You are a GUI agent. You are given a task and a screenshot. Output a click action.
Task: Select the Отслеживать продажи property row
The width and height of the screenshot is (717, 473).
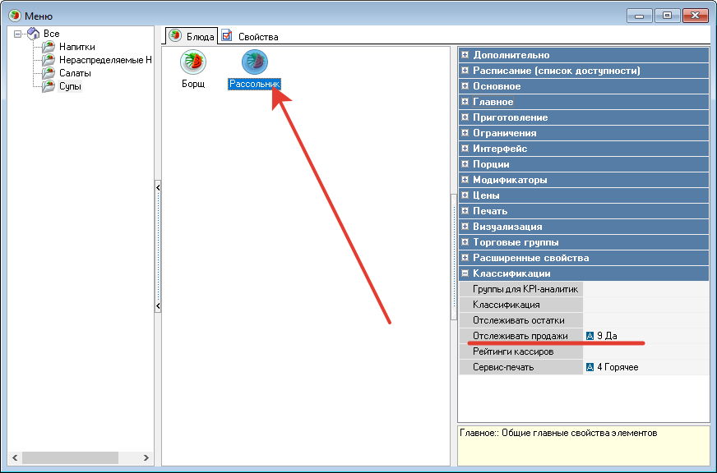[x=520, y=336]
